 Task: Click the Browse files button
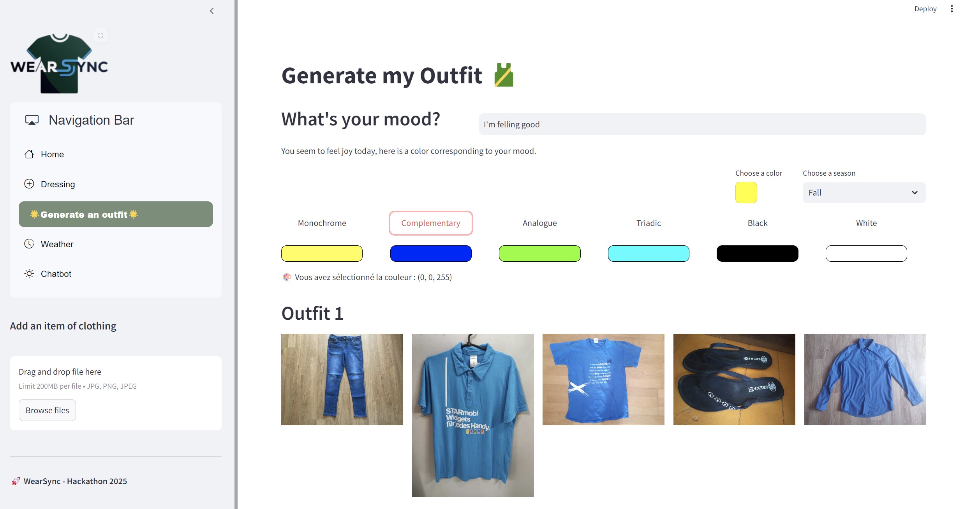pyautogui.click(x=47, y=410)
